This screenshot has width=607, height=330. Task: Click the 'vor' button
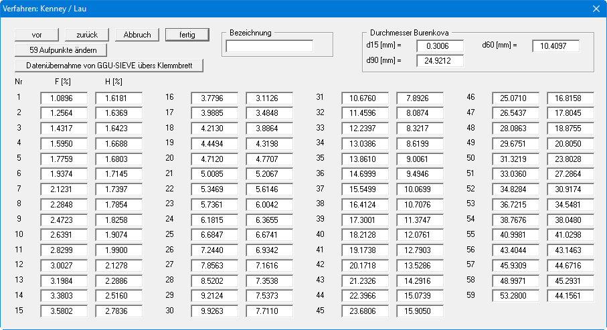point(37,35)
